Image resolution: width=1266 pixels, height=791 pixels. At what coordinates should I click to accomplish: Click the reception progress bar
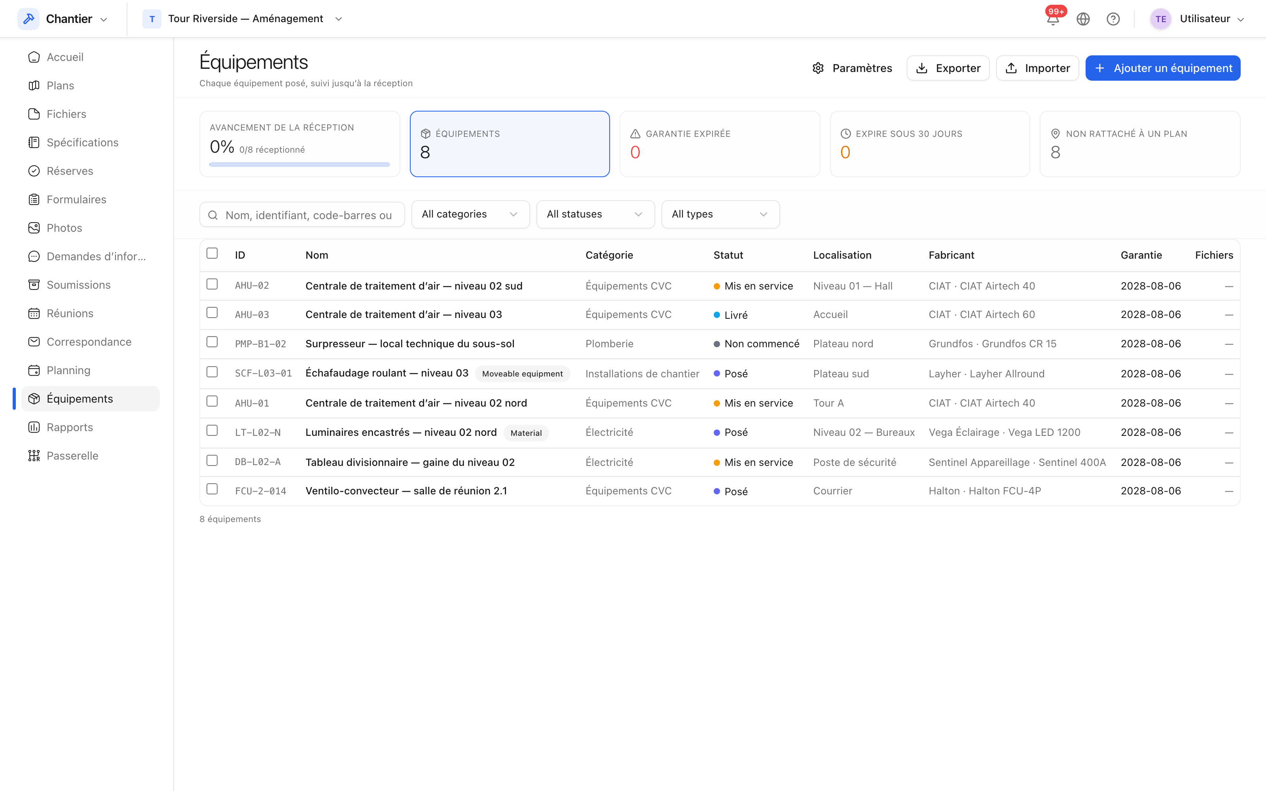(x=300, y=165)
